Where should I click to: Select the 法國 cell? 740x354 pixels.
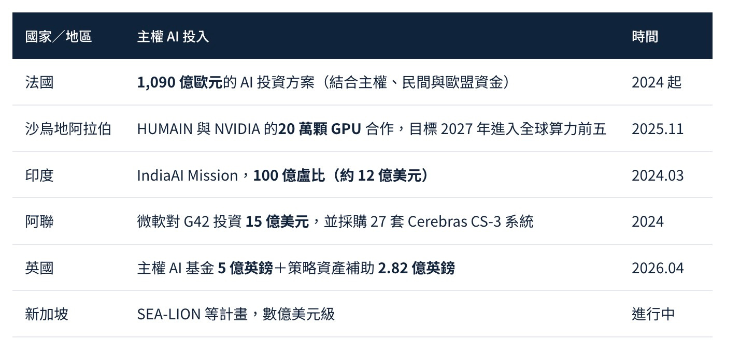[x=39, y=82]
